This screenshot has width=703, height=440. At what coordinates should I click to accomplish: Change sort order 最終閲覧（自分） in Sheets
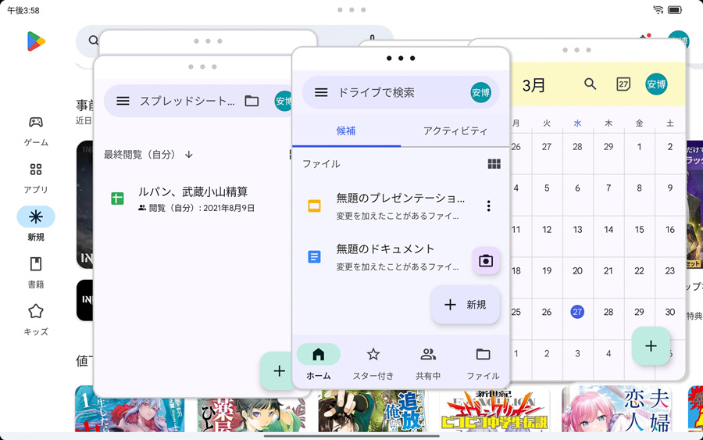(148, 155)
